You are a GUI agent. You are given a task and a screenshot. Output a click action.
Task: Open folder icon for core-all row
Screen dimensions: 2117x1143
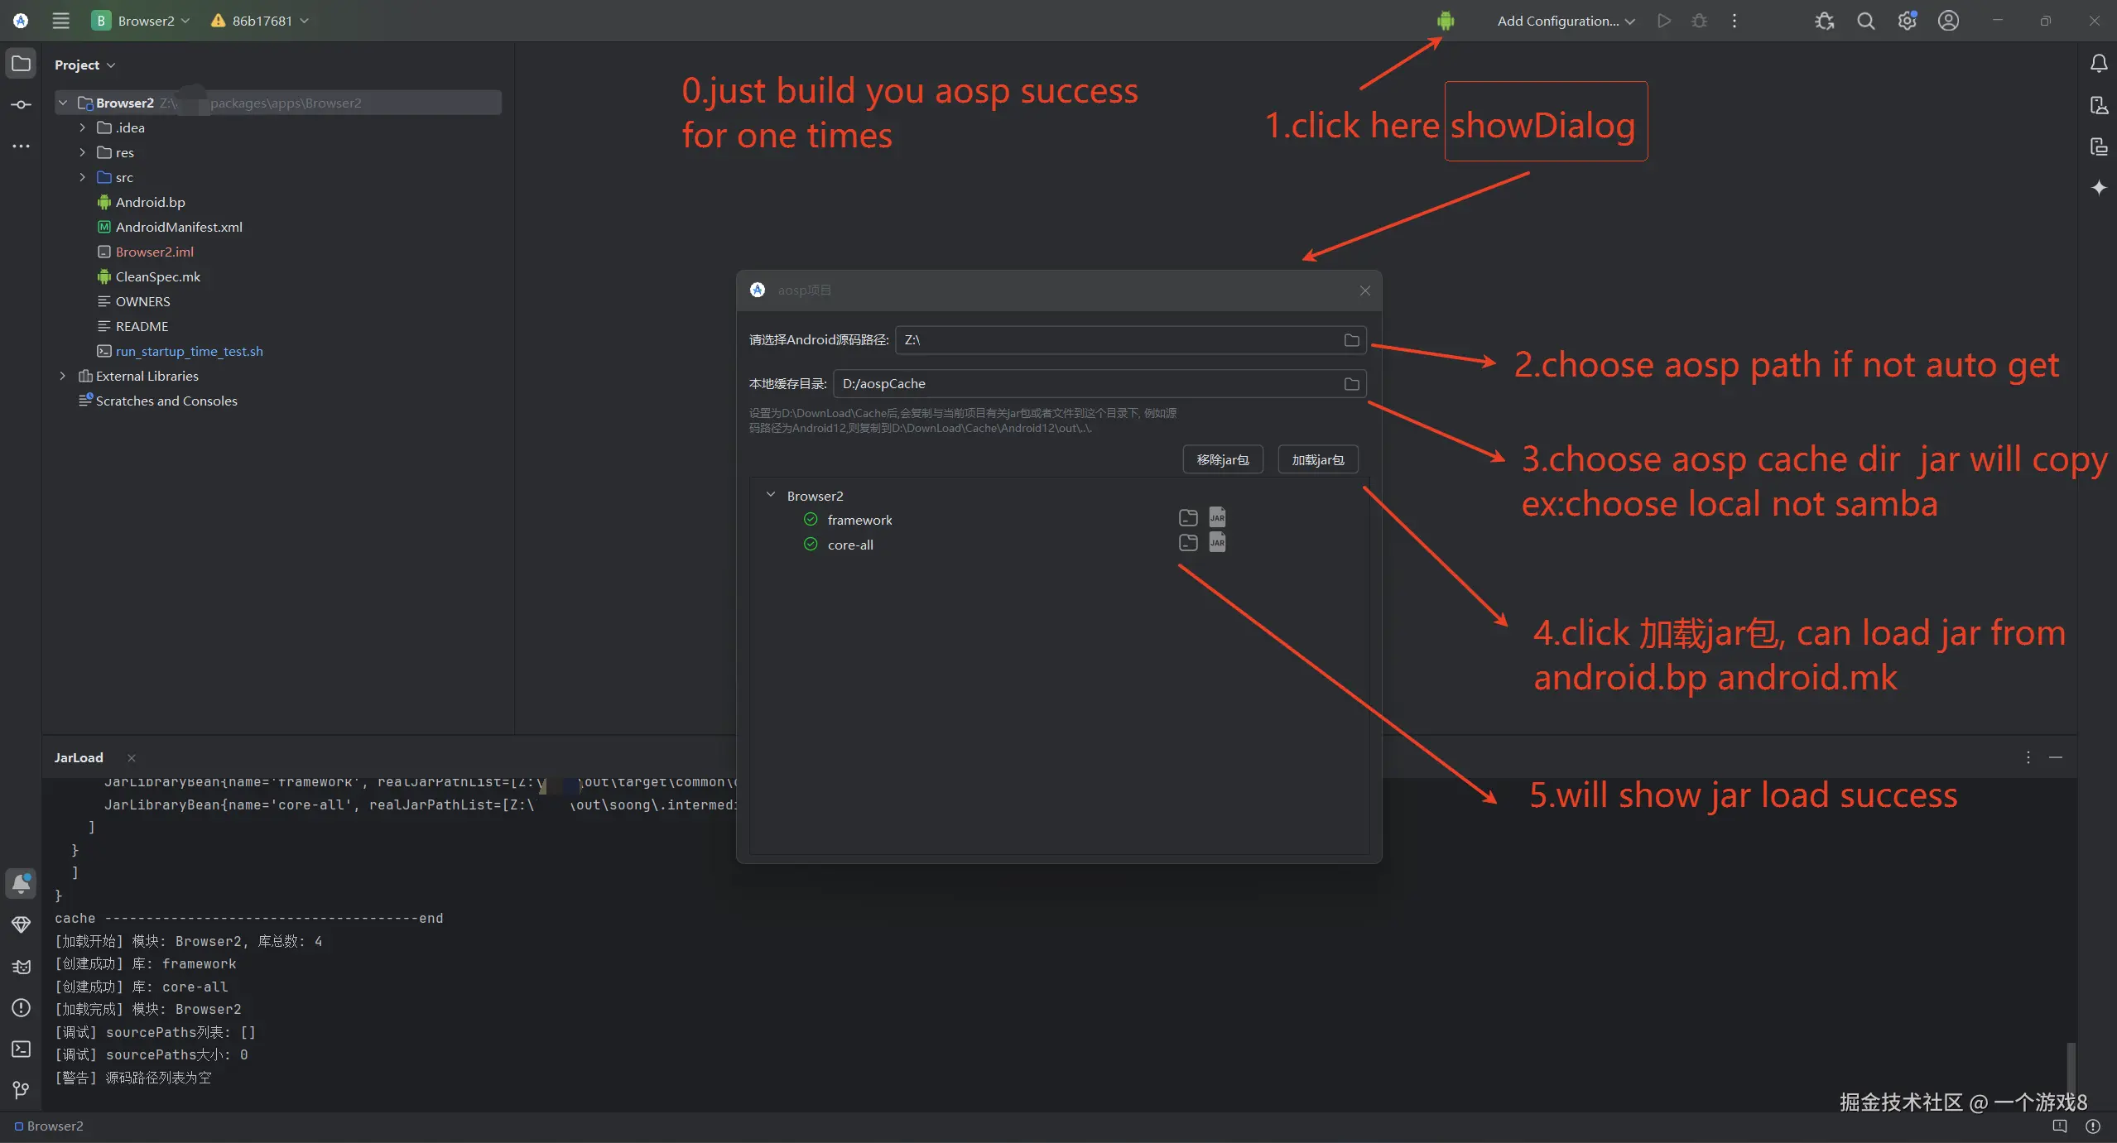tap(1188, 543)
